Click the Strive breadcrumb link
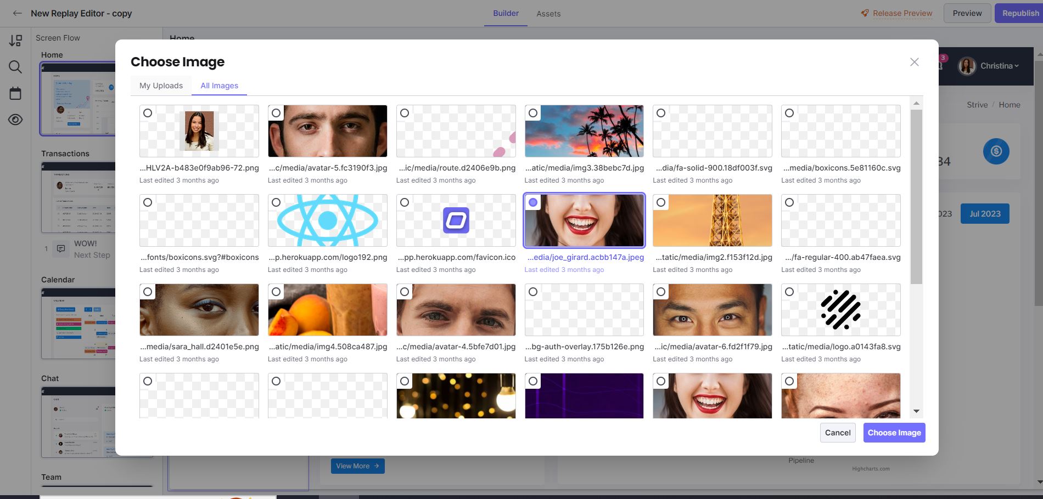This screenshot has width=1043, height=499. click(x=977, y=105)
